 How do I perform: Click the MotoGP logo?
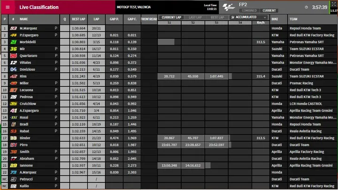(228, 7)
